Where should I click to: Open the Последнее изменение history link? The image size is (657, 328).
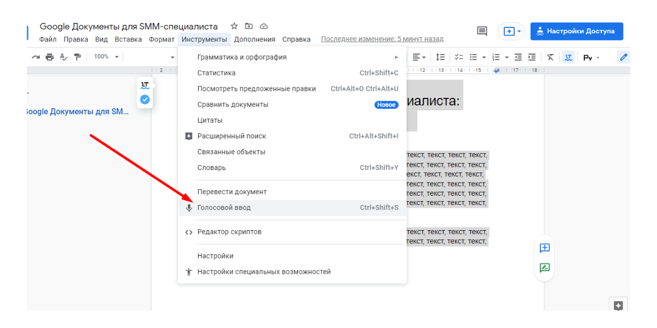click(x=382, y=39)
